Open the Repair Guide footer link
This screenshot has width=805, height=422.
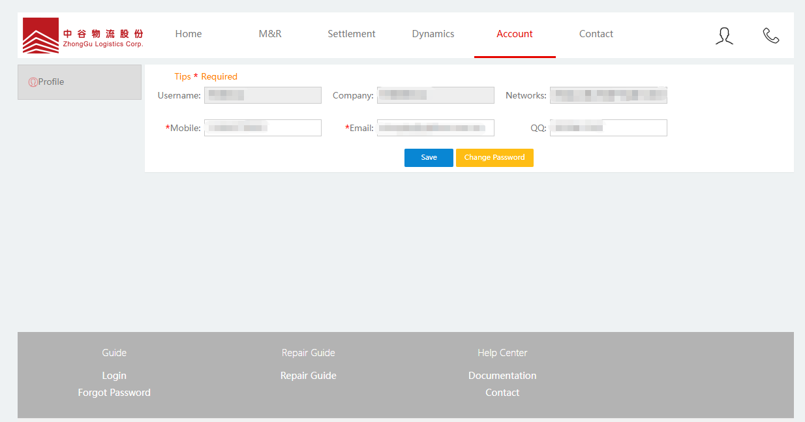309,376
